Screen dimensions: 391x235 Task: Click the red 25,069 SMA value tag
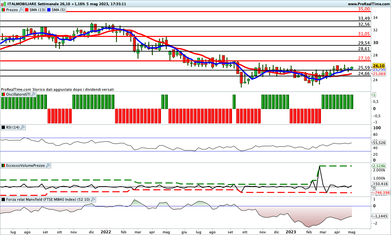pos(379,74)
